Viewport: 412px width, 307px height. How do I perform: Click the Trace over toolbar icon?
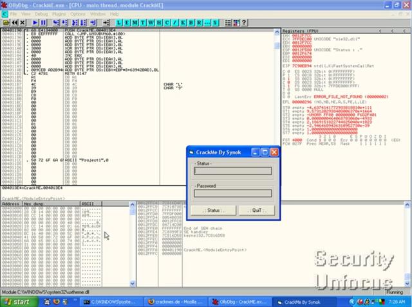(83, 23)
